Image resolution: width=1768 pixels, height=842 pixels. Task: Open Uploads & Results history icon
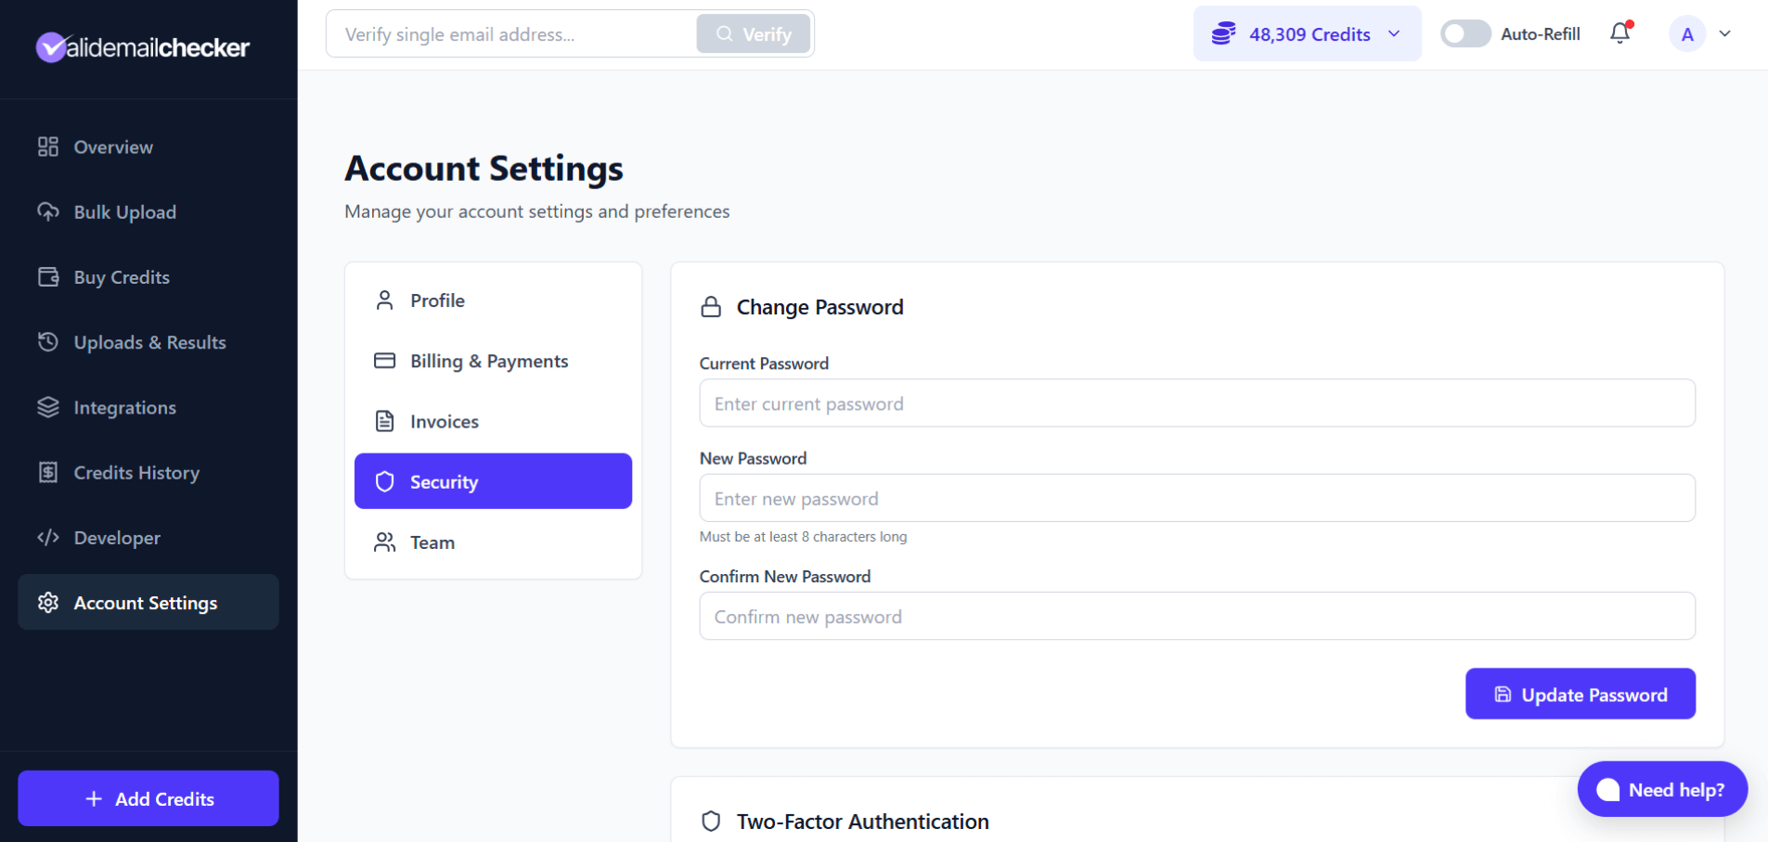coord(49,342)
